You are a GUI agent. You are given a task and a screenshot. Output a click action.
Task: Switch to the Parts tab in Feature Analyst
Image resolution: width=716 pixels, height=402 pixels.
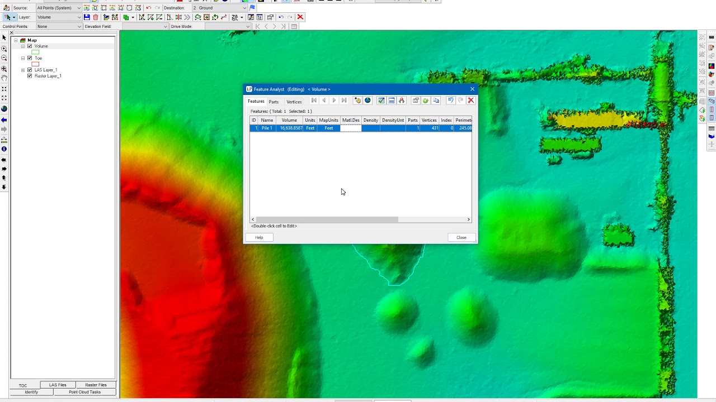tap(274, 102)
